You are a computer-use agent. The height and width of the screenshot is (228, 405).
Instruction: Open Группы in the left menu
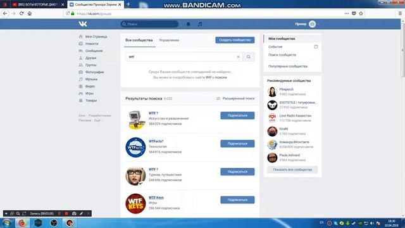[91, 65]
